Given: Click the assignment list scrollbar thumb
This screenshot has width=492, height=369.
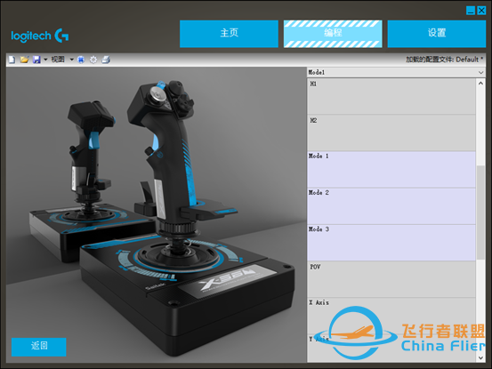Looking at the screenshot, I should (480, 213).
